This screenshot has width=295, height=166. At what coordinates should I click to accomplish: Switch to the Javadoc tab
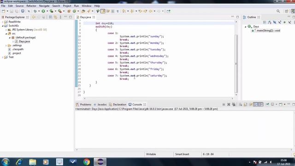pyautogui.click(x=100, y=105)
